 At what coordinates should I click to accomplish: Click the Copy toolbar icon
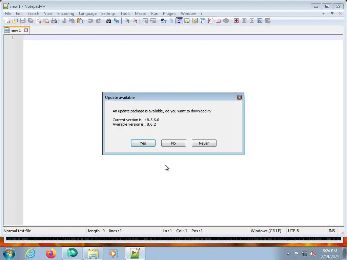point(72,21)
